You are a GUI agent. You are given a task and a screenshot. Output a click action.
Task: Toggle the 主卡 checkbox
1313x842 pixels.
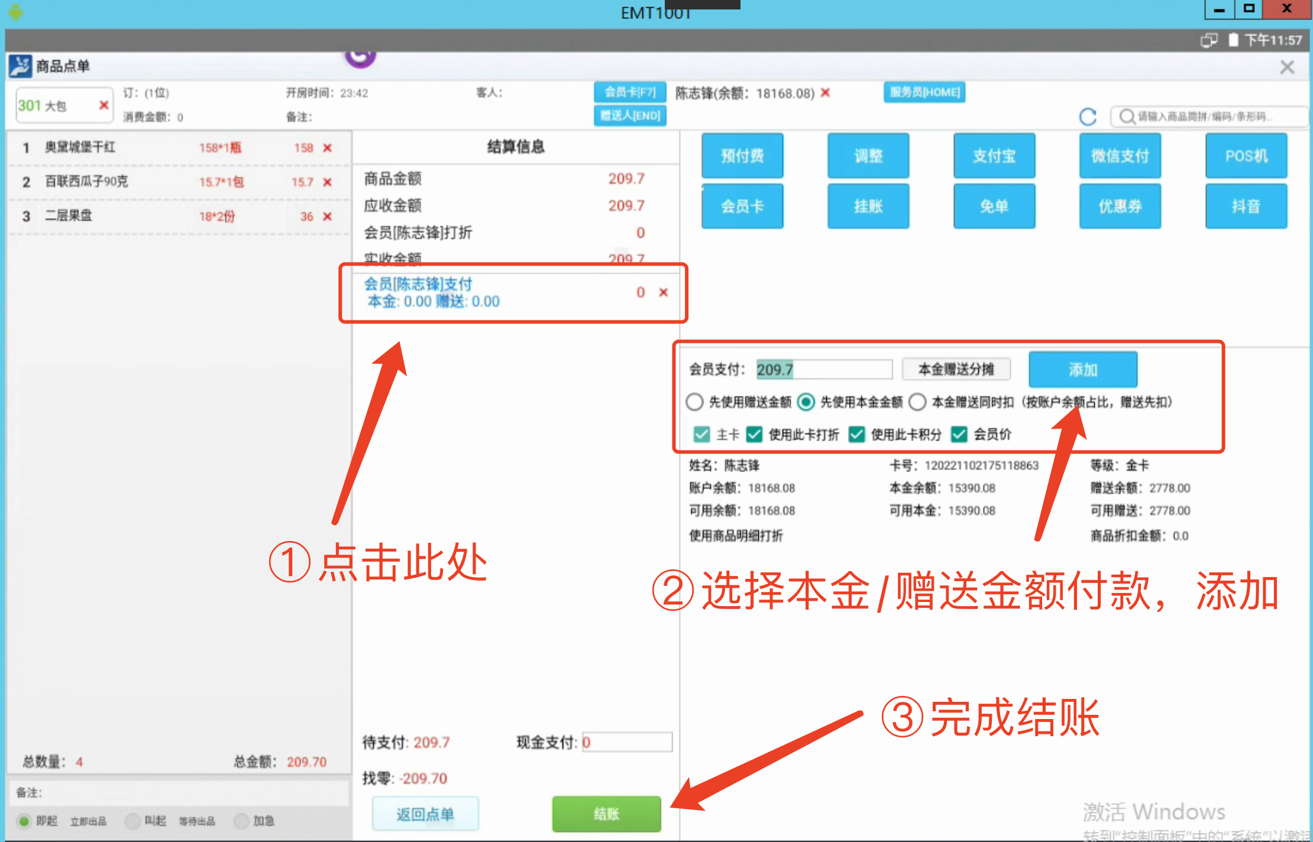[x=701, y=435]
